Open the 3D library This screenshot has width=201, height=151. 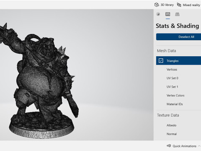click(164, 5)
